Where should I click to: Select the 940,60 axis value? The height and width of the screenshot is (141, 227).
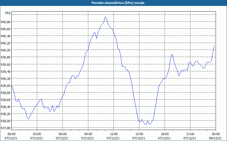pyautogui.click(x=5, y=29)
